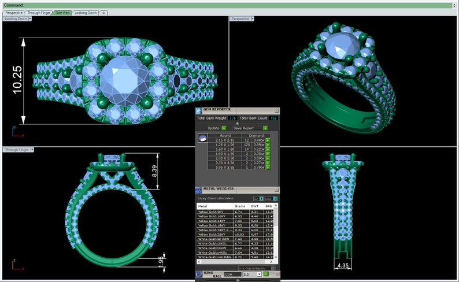Switch to the Perspective tab
Image resolution: width=459 pixels, height=282 pixels.
(14, 13)
